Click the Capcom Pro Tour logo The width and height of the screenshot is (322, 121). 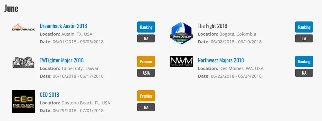point(181,33)
